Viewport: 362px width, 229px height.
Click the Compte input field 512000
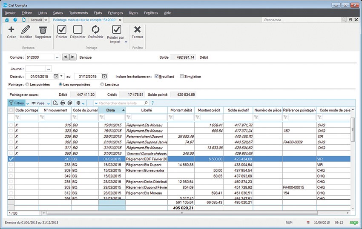[x=40, y=57]
